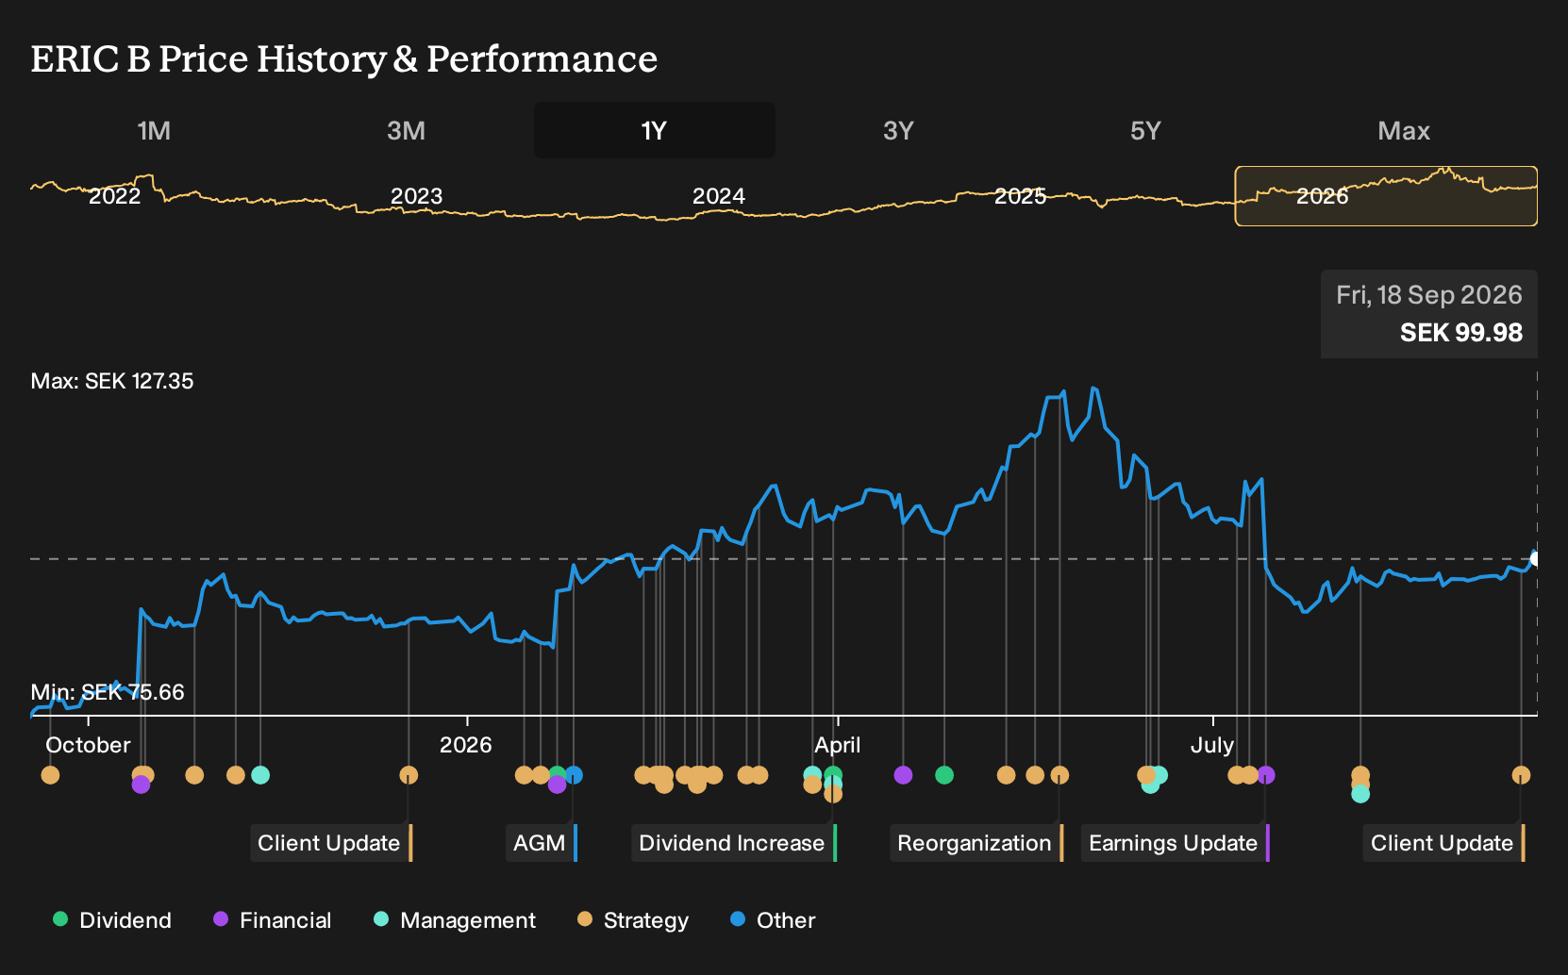Screen dimensions: 1568x975
Task: Select the purple Financial dot right of April
Action: pyautogui.click(x=903, y=775)
